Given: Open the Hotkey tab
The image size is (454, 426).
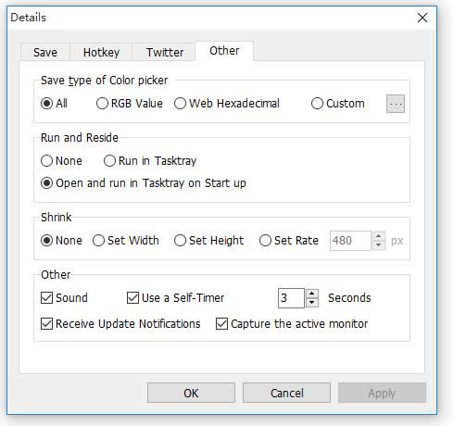Looking at the screenshot, I should pos(101,52).
